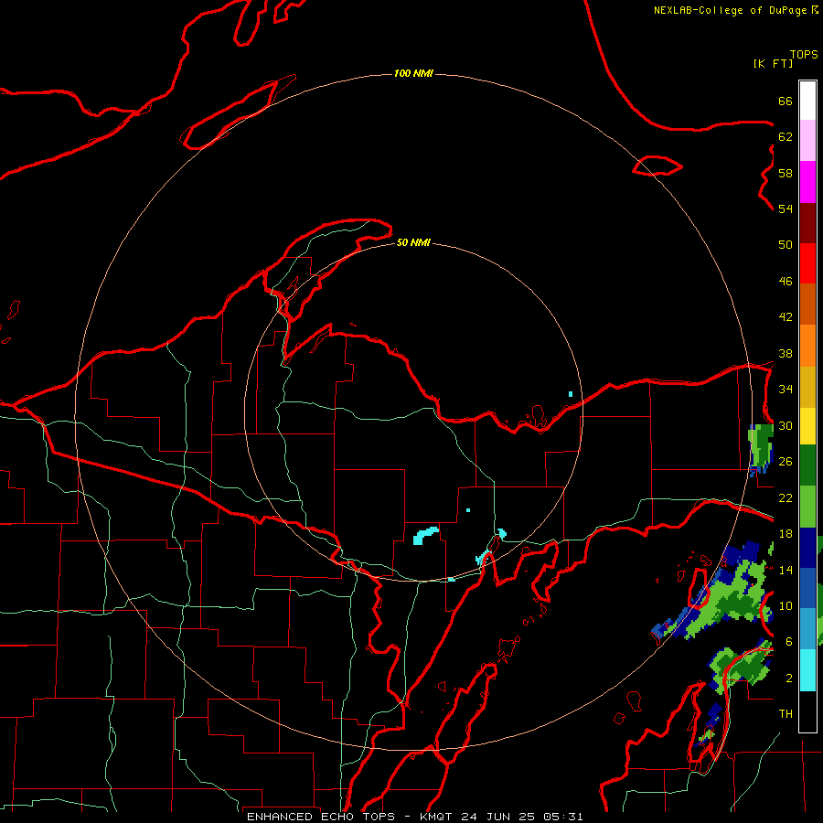Click the 38 value on the legend
823x823 pixels.
pyautogui.click(x=786, y=353)
